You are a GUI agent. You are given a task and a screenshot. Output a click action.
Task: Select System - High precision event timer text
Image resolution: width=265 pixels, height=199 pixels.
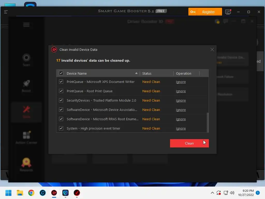[x=93, y=128]
